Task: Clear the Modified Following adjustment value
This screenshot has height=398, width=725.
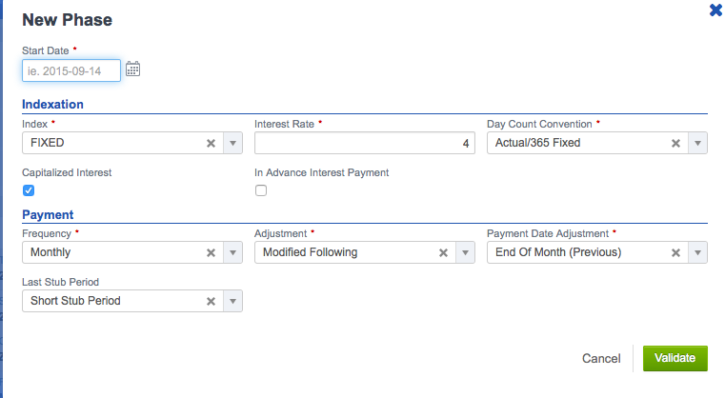Action: 443,253
